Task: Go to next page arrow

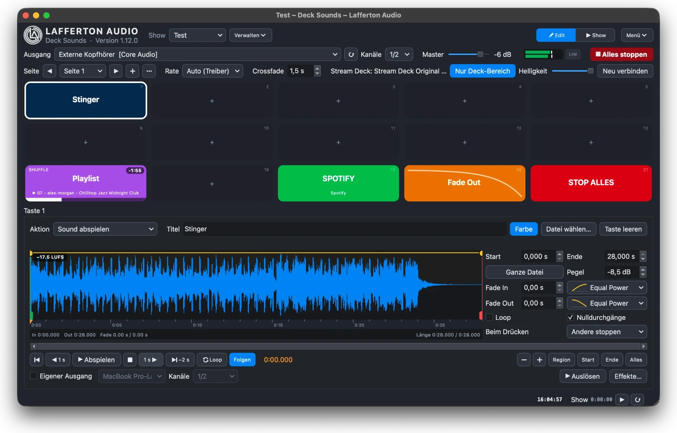Action: (116, 71)
